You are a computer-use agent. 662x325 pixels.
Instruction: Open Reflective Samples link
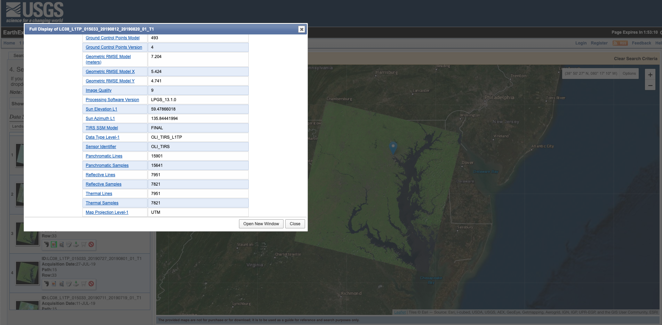103,184
